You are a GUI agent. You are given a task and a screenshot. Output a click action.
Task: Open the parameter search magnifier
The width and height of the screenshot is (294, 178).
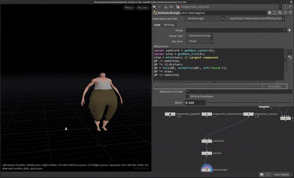(x=280, y=13)
